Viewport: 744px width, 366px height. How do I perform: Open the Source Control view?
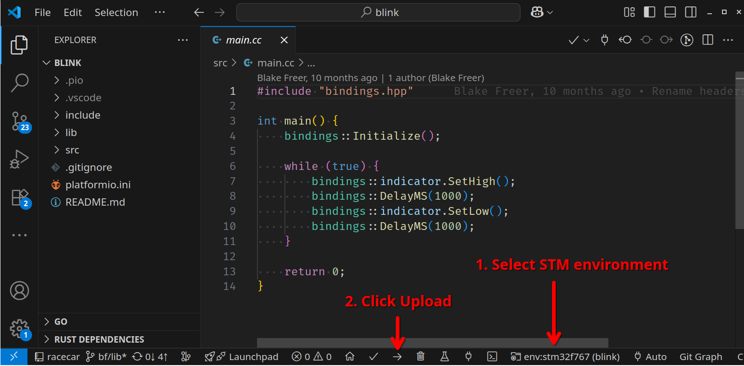click(20, 122)
